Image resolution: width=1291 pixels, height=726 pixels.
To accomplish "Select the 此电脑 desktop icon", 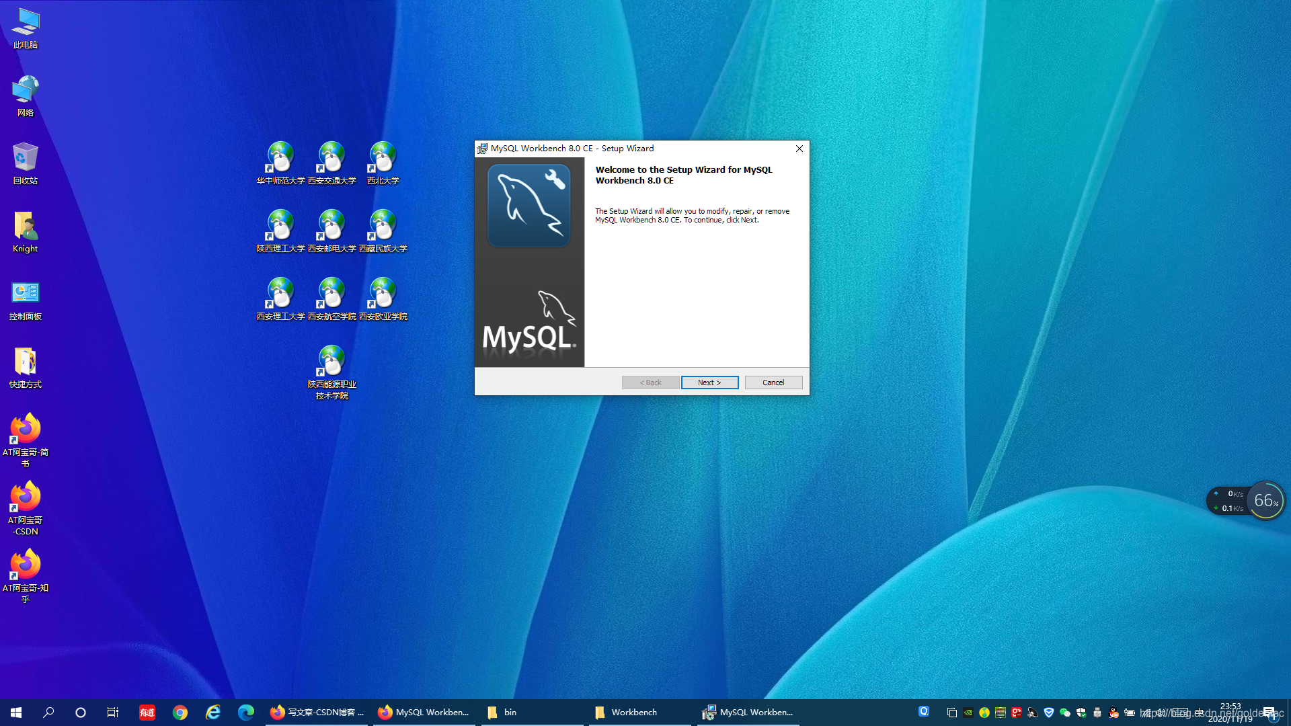I will 26,29.
